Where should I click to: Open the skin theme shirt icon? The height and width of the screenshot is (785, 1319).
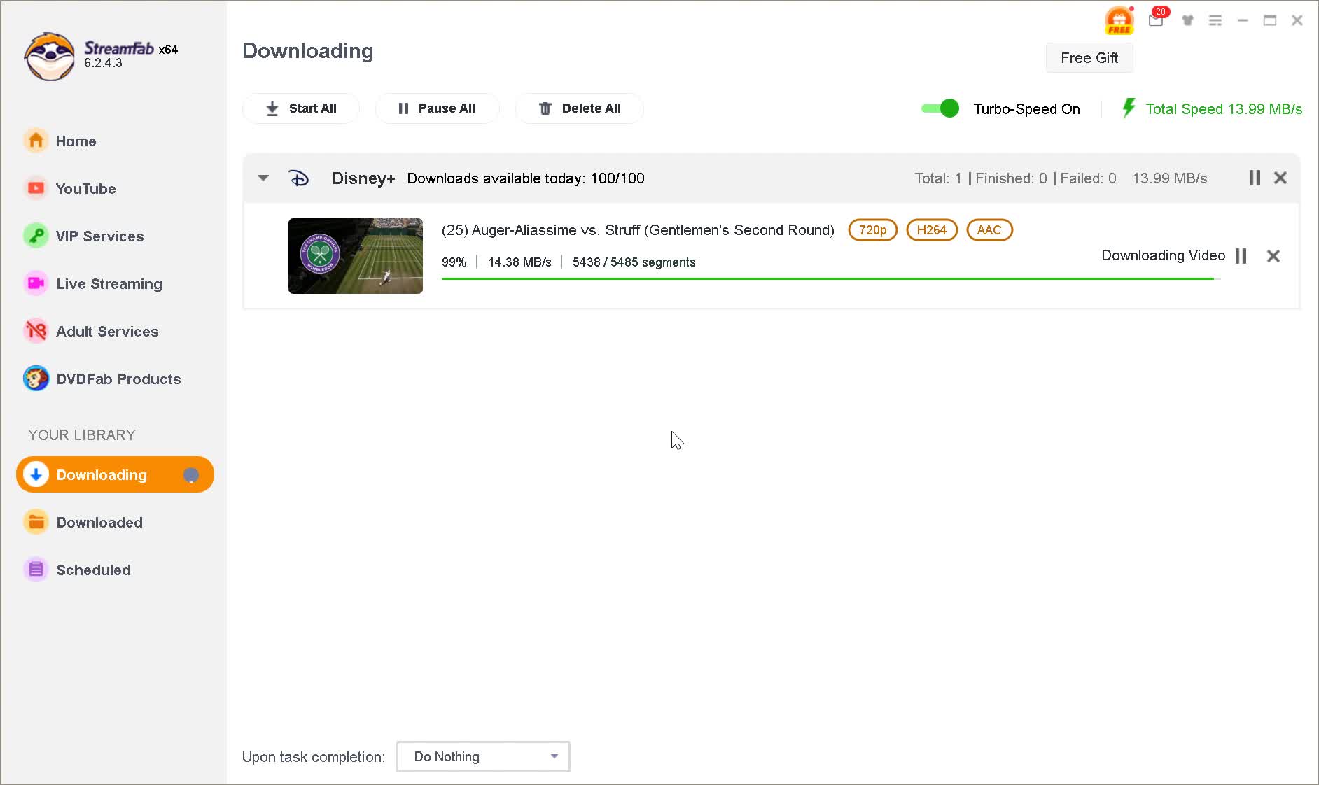pyautogui.click(x=1187, y=20)
